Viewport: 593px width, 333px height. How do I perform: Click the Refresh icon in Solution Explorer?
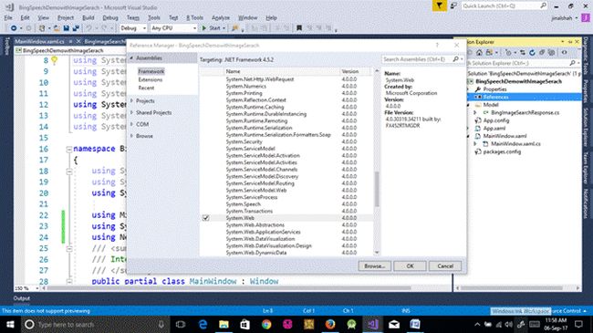(532, 53)
